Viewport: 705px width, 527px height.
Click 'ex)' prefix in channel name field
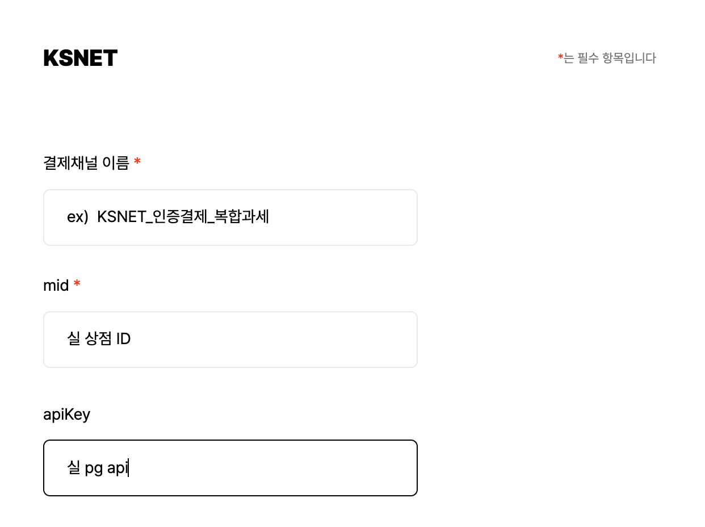77,218
